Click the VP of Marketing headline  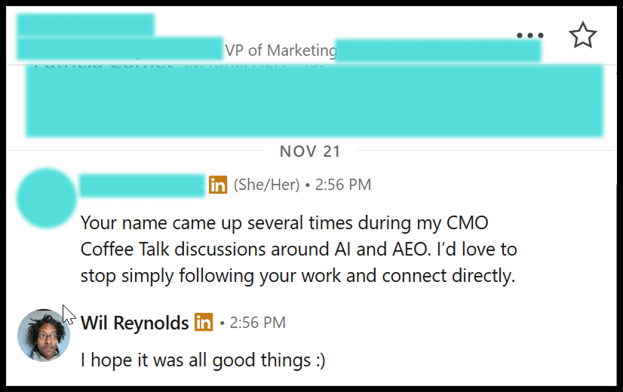(281, 51)
